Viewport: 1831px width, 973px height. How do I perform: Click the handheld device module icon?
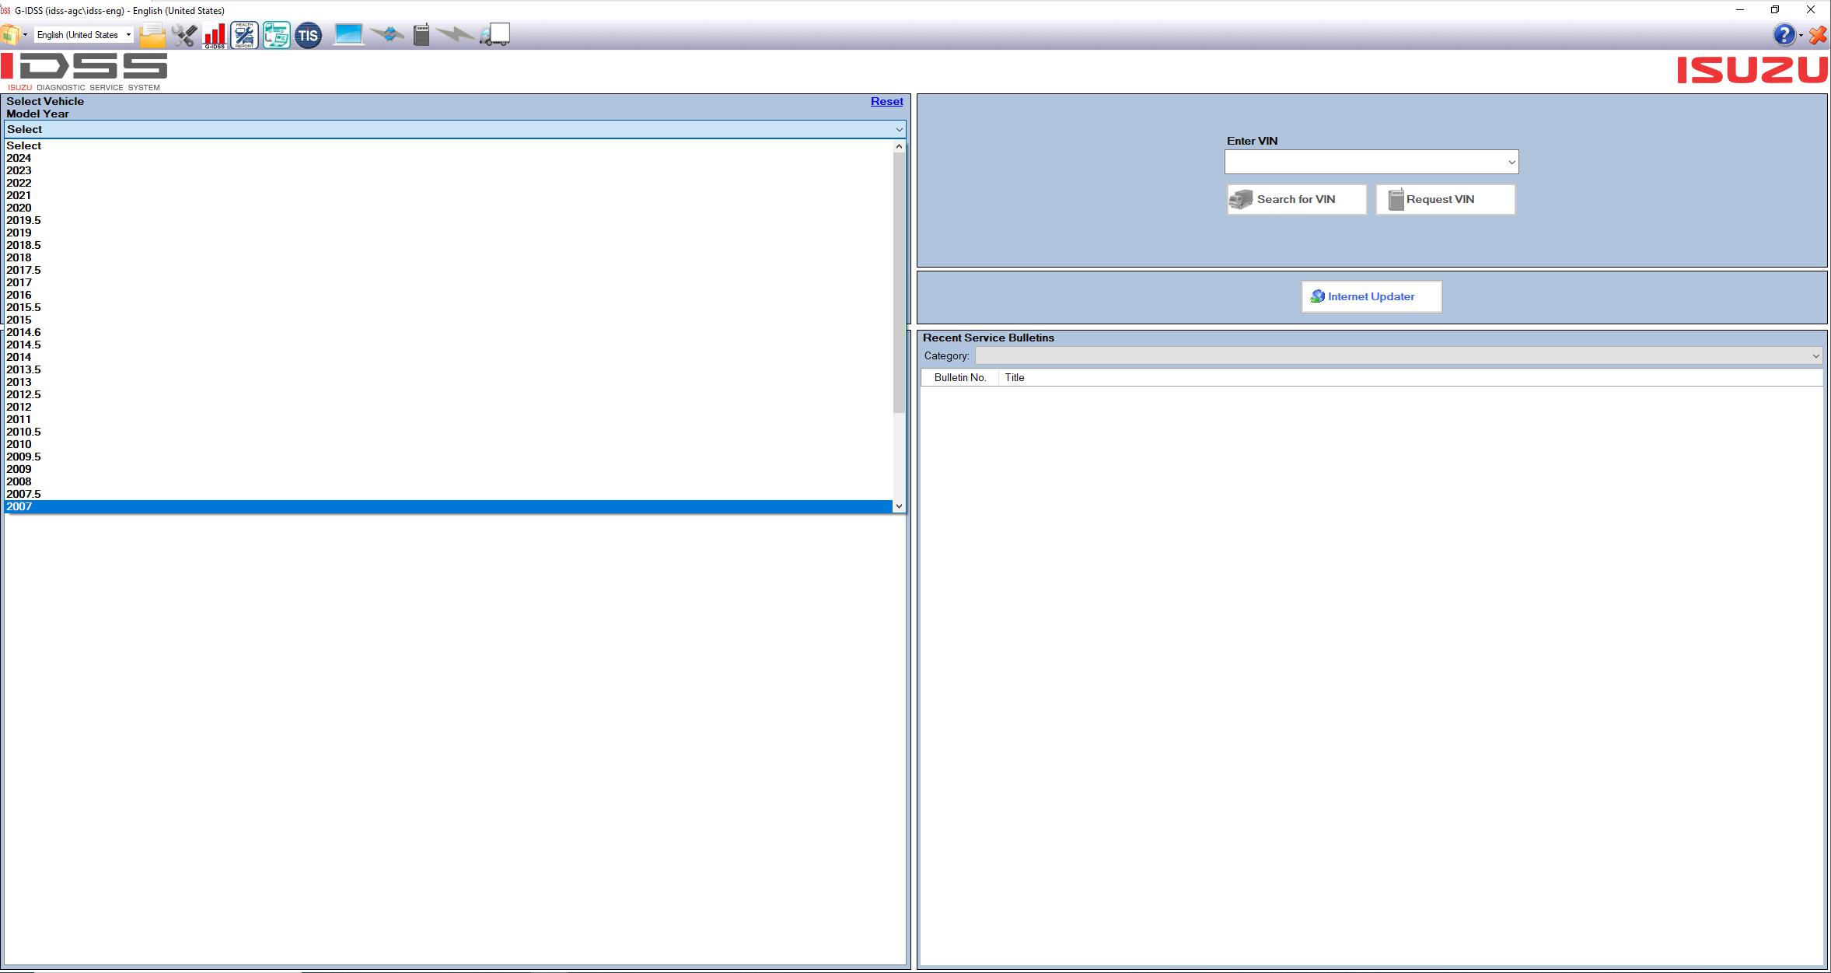click(421, 35)
